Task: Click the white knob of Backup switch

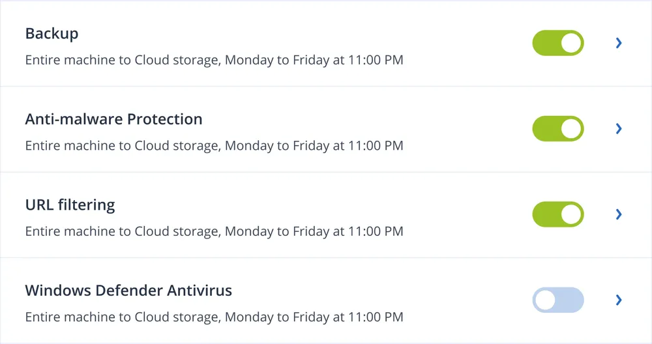Action: tap(571, 43)
